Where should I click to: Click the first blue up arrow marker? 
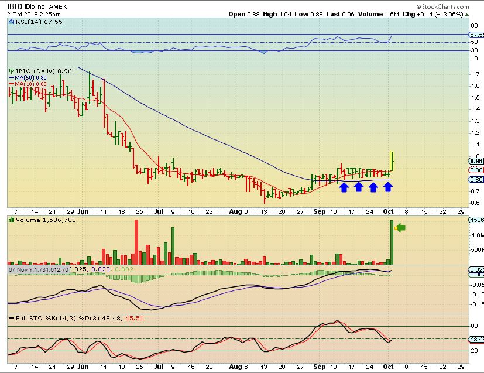344,187
